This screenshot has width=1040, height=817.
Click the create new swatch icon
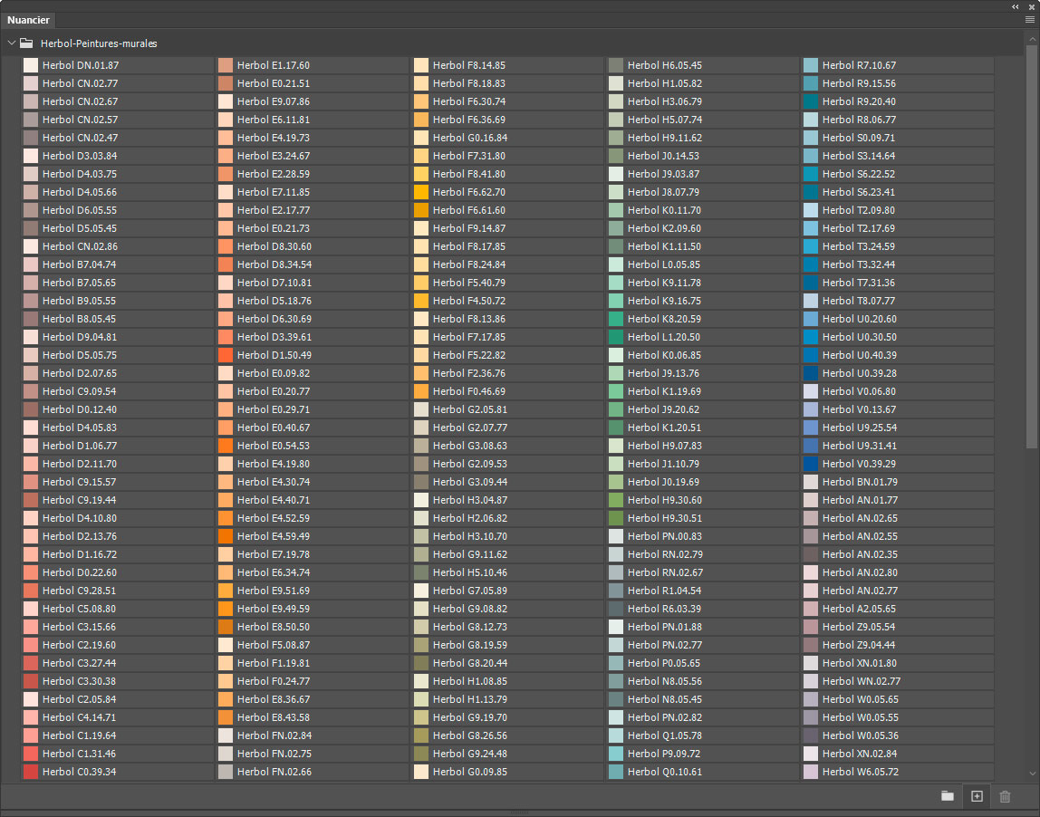pyautogui.click(x=977, y=796)
